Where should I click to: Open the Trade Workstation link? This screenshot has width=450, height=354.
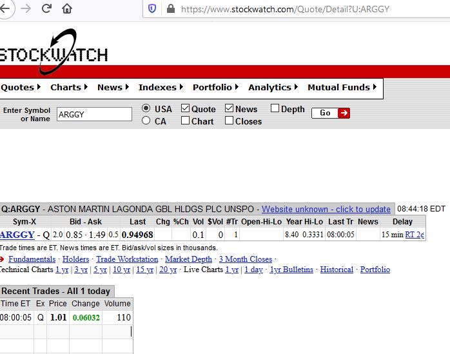click(127, 259)
